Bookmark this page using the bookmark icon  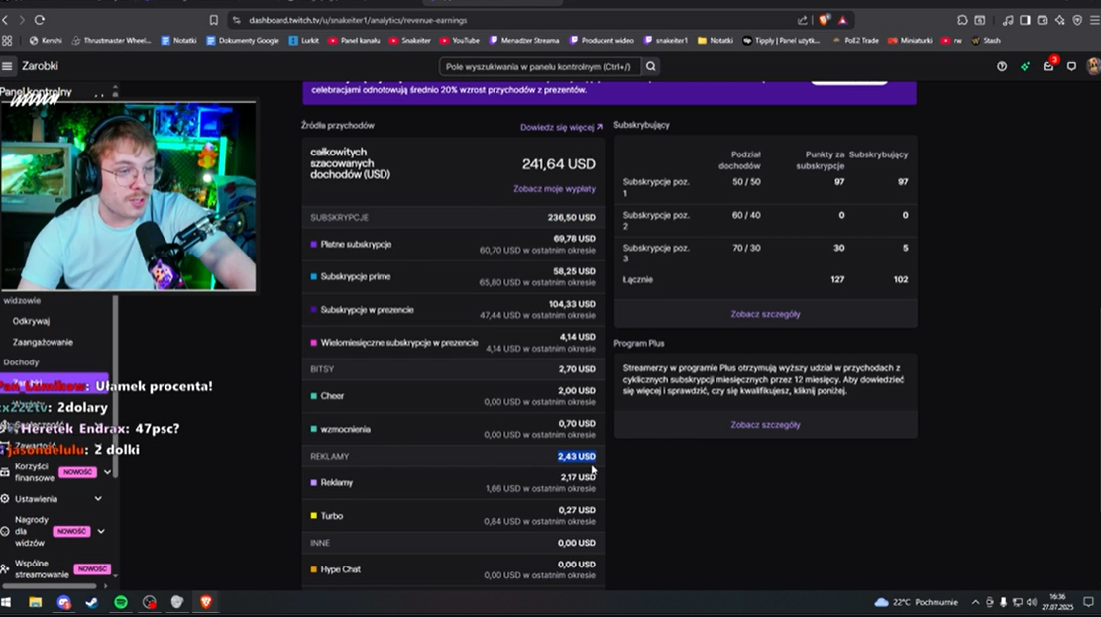tap(214, 20)
